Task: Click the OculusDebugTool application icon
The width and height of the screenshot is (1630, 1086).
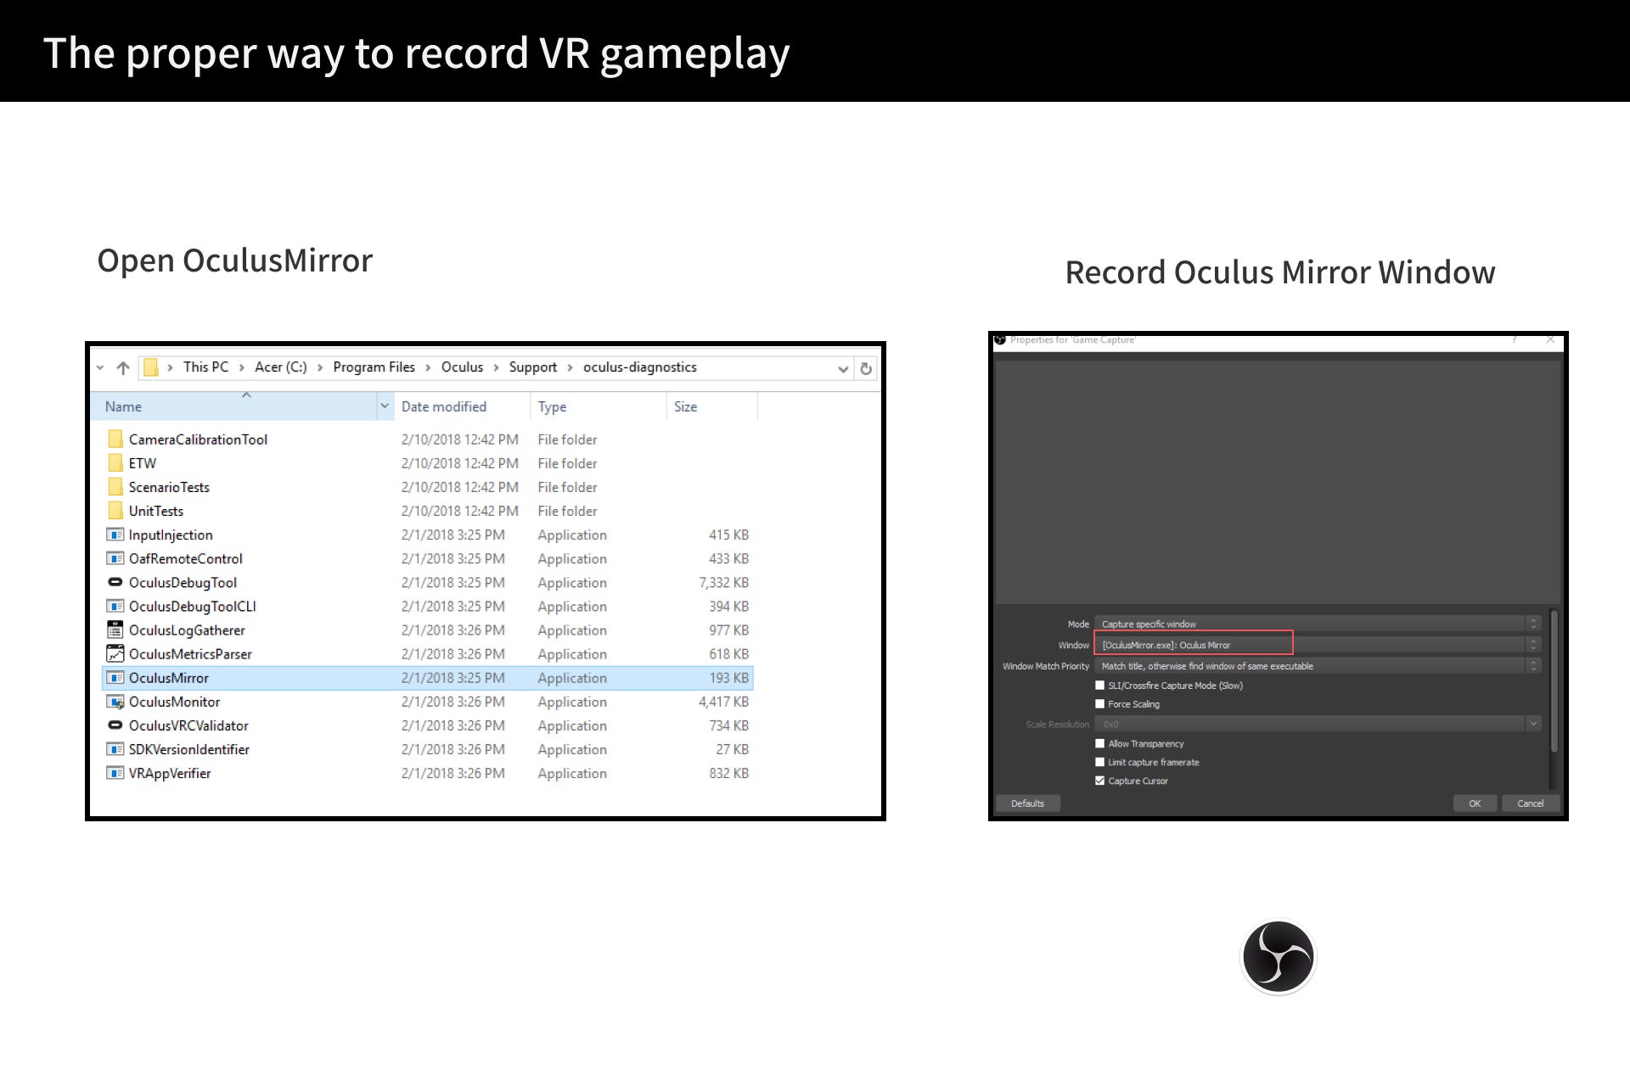Action: pyautogui.click(x=115, y=583)
